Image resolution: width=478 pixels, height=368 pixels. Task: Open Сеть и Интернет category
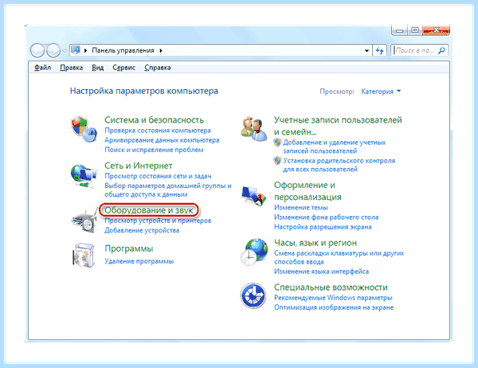139,166
